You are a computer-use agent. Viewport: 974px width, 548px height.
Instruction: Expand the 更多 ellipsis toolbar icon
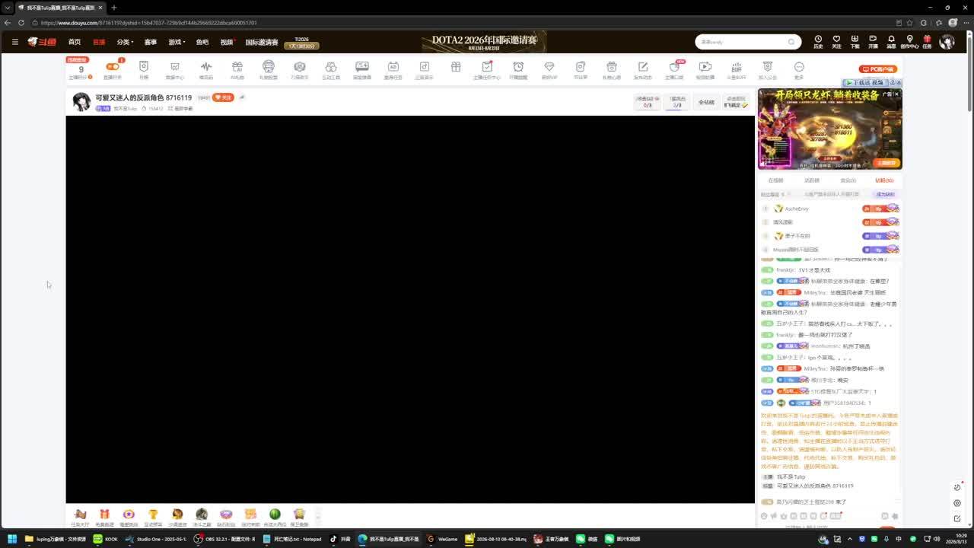(799, 69)
